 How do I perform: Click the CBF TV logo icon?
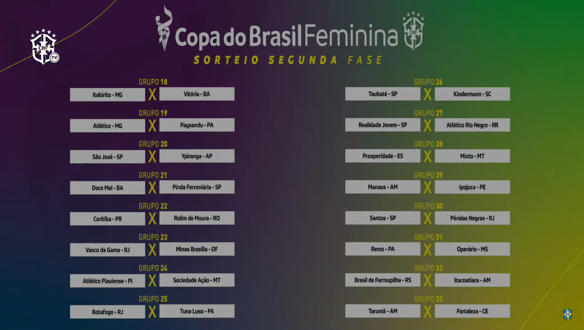44,47
